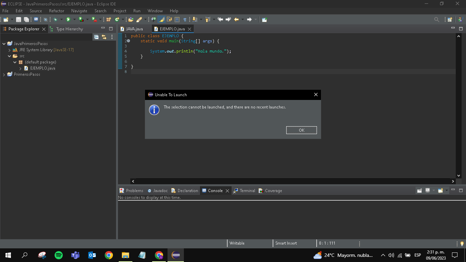The image size is (466, 262).
Task: Click the Save All toolbar icon
Action: [26, 19]
